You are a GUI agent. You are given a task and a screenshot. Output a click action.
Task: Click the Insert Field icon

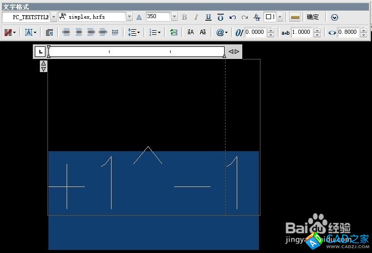coord(174,32)
